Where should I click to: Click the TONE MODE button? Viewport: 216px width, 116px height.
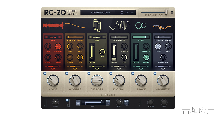tap(127, 102)
